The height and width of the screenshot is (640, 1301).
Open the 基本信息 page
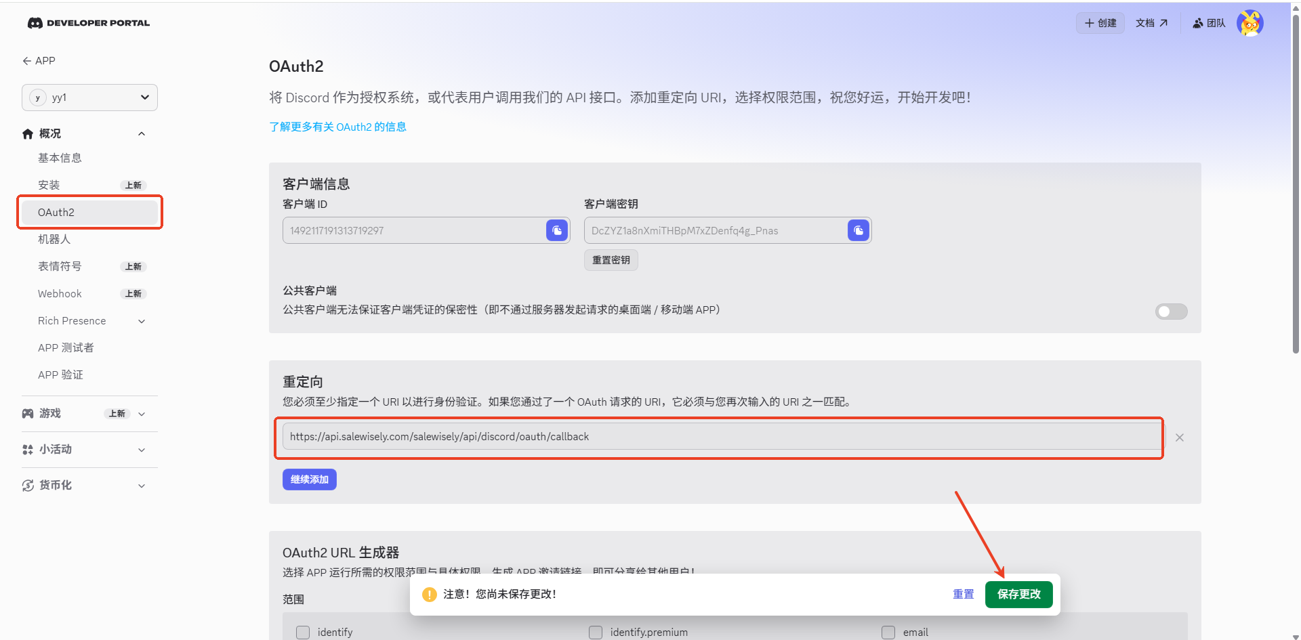pos(60,158)
